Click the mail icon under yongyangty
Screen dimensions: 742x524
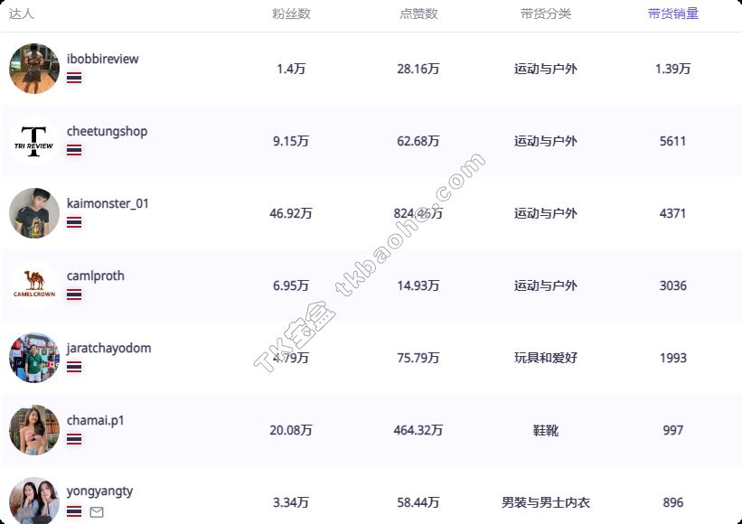(97, 512)
